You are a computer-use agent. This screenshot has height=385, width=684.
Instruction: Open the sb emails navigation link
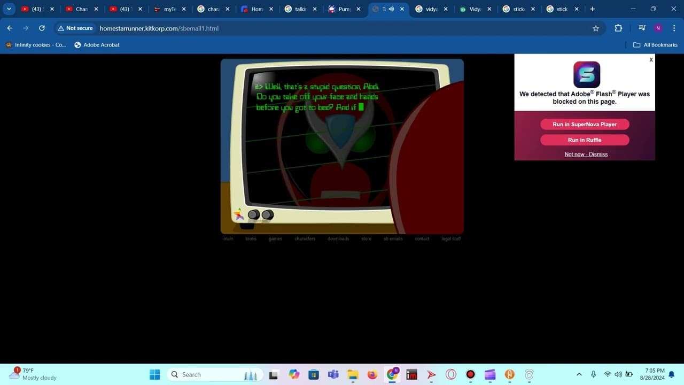coord(393,238)
